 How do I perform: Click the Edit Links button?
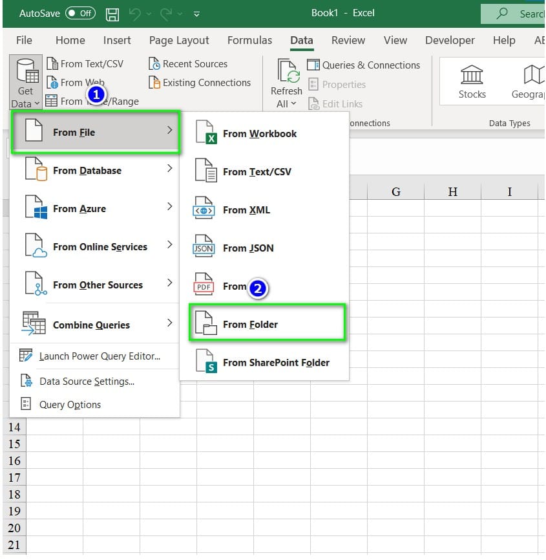335,104
